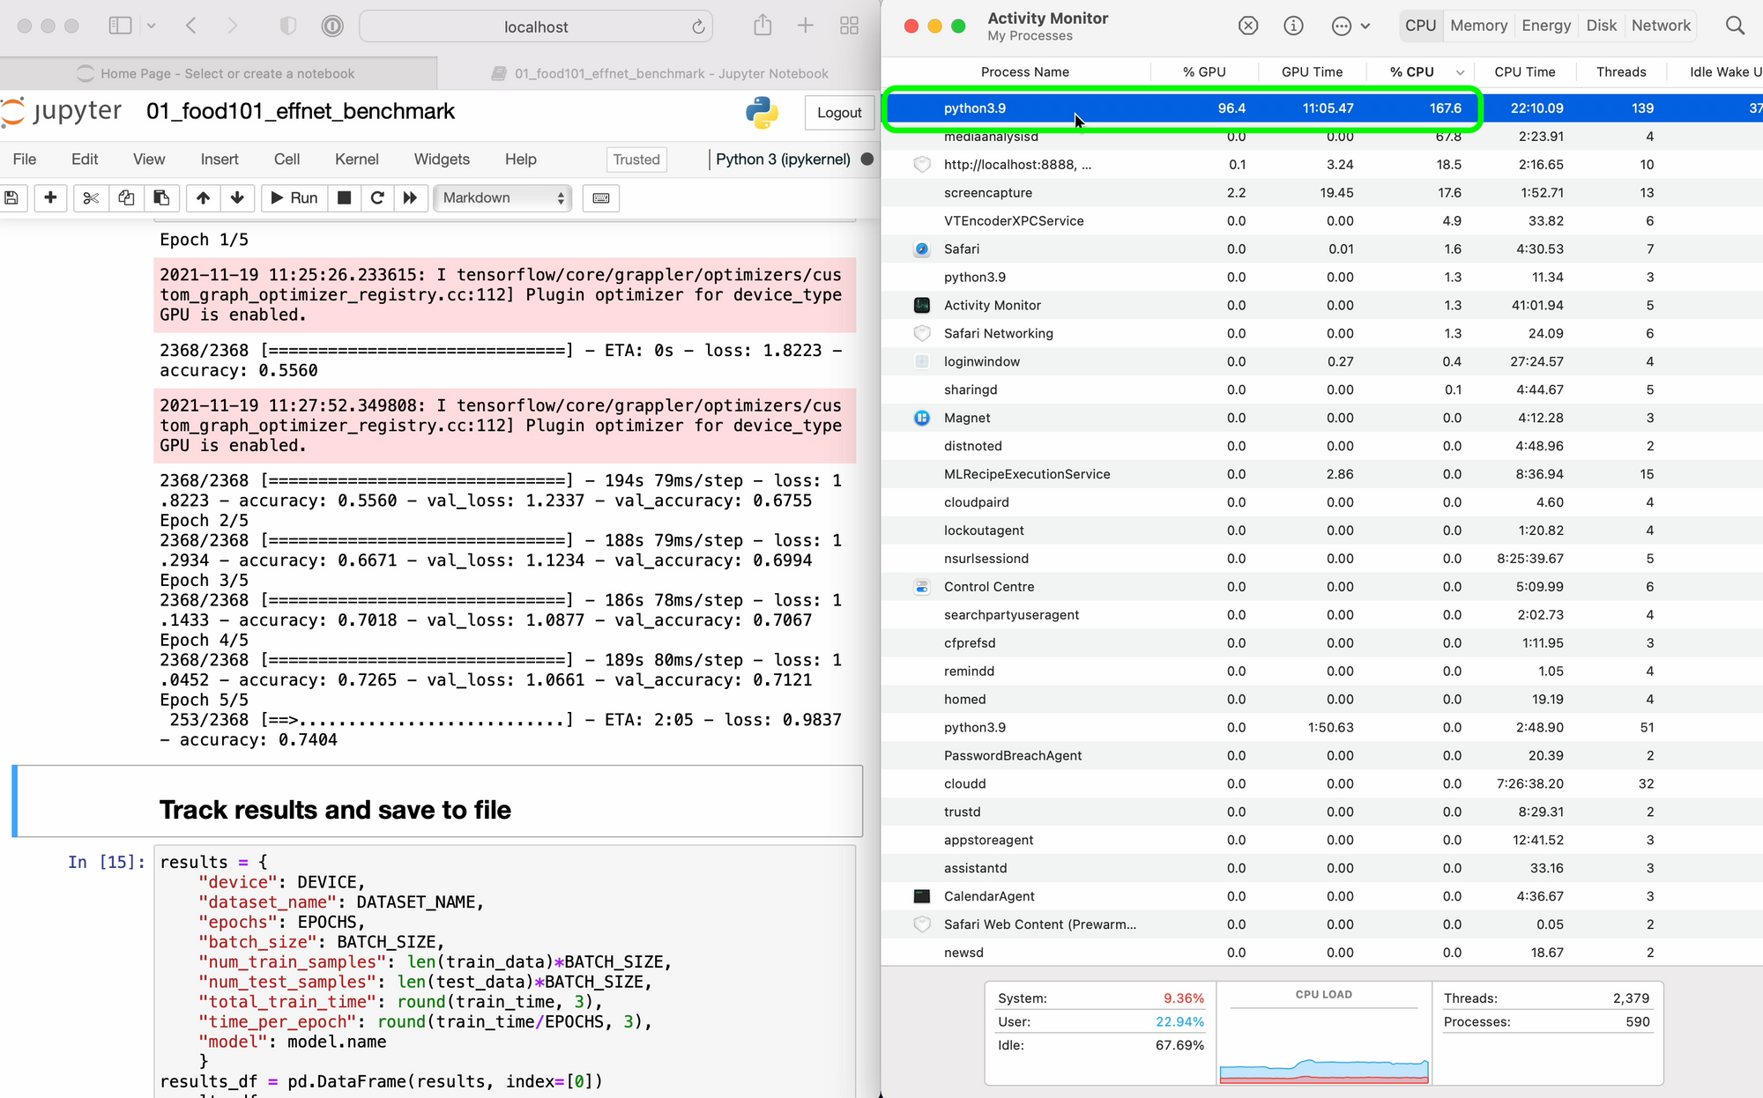
Task: Click the Memory tab in Activity Monitor
Action: click(1477, 26)
